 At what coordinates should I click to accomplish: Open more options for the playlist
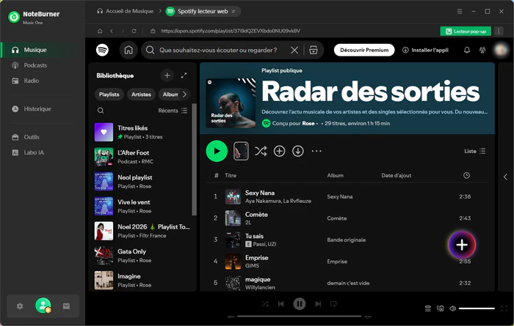point(316,151)
